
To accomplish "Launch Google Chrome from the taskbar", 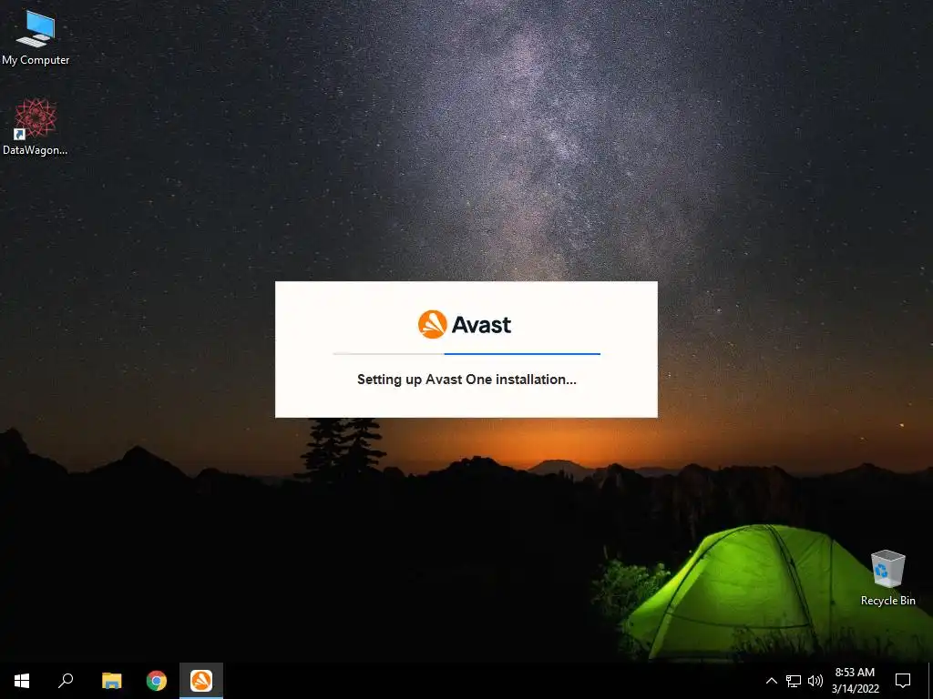I will [157, 681].
